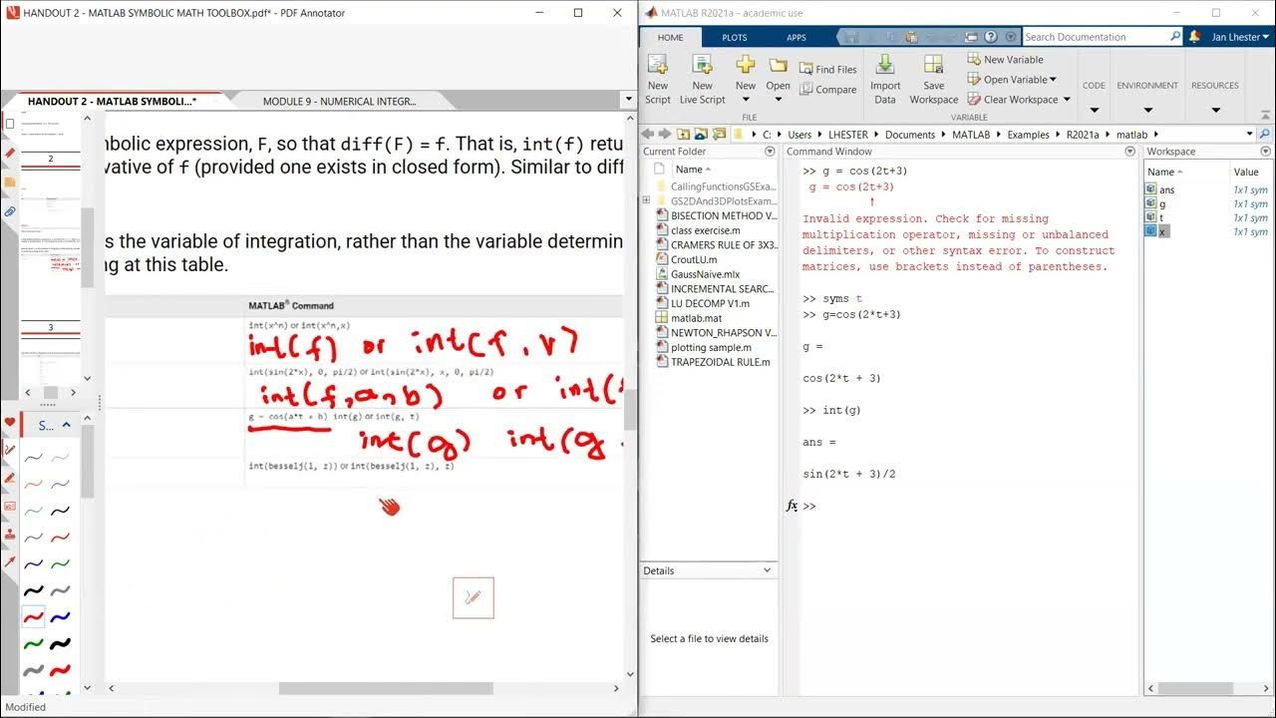Select plotting sample.m file

(x=710, y=347)
